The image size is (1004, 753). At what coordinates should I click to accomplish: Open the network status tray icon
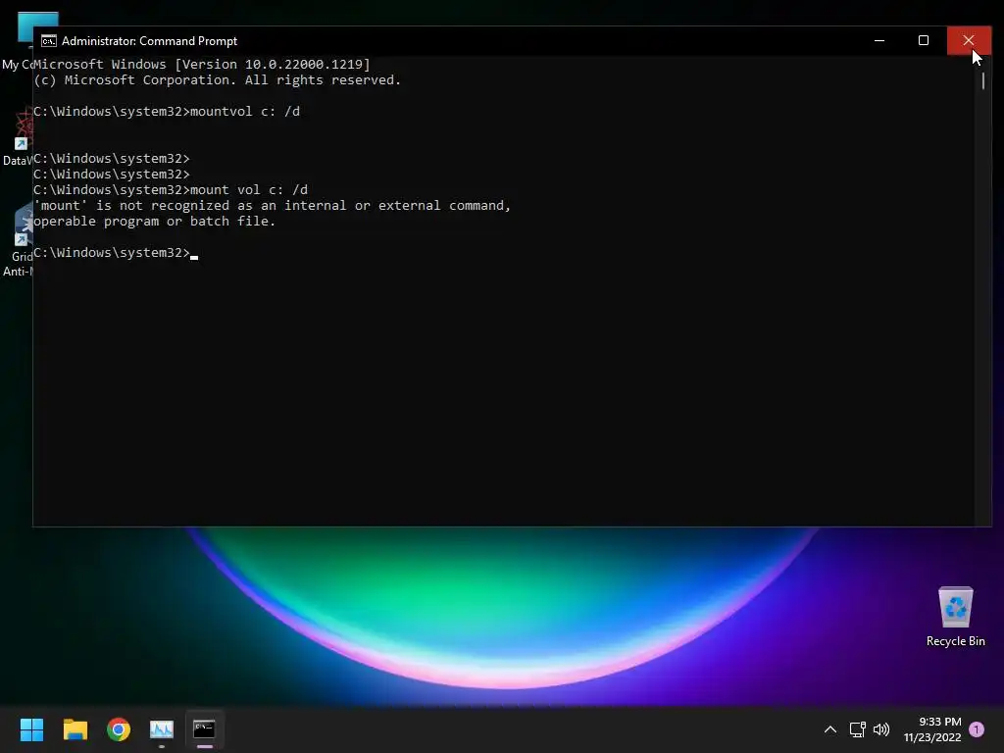coord(857,729)
